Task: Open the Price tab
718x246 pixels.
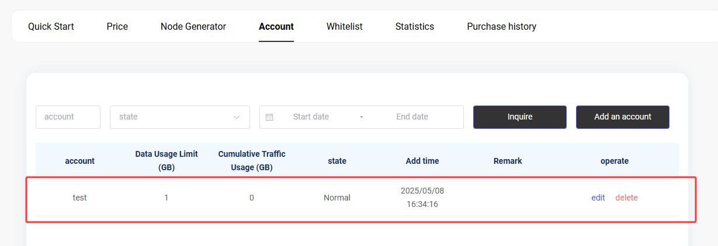Action: pyautogui.click(x=117, y=26)
